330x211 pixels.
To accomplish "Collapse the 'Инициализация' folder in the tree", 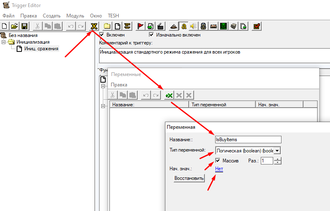I will 4,42.
